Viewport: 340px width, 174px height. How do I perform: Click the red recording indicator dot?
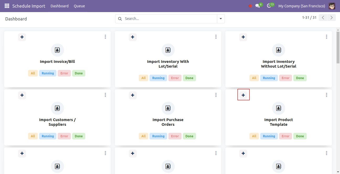point(250,6)
